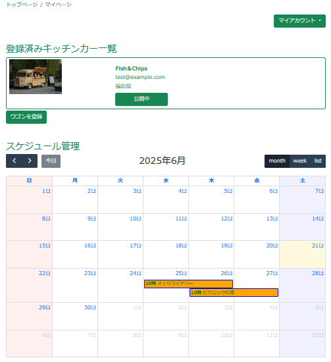Click the ワゴンを登録 button
This screenshot has width=331, height=362.
(26, 117)
